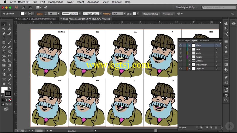The height and width of the screenshot is (133, 237).
Task: Expand the stash layer
Action: tap(189, 53)
